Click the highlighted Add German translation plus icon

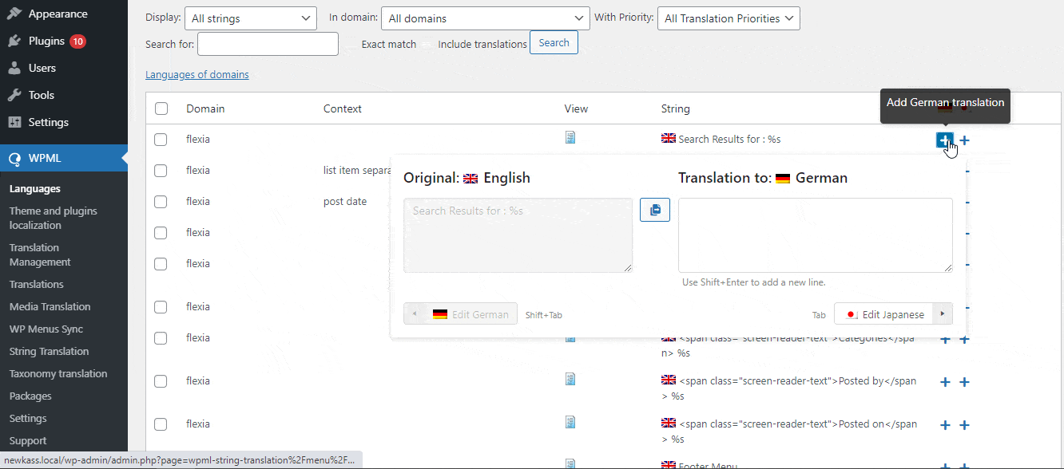(x=945, y=140)
